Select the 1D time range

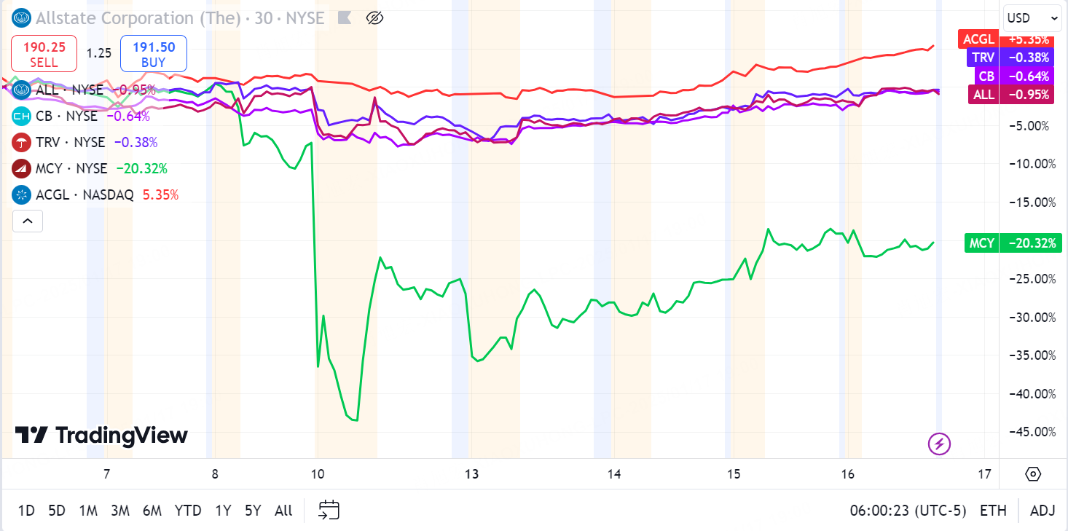pos(26,511)
